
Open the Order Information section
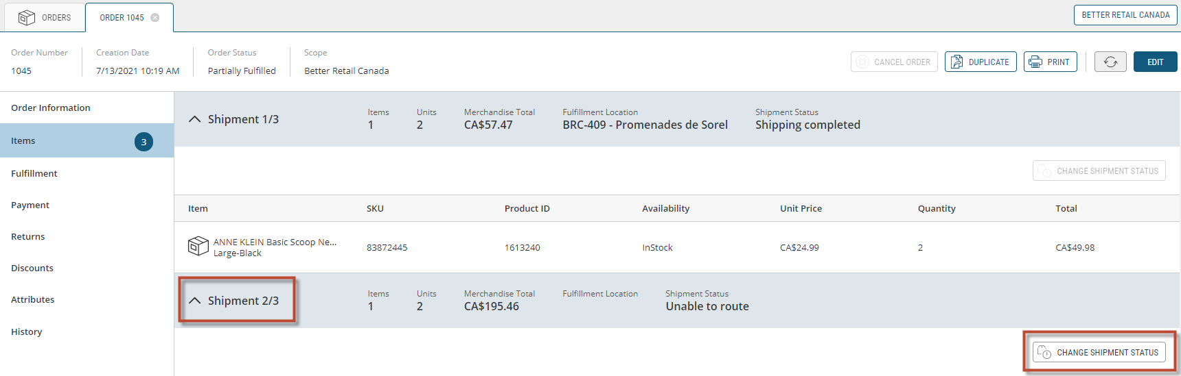tap(51, 108)
